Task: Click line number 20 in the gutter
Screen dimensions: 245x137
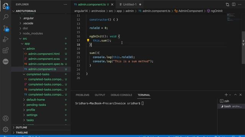Action: point(78,53)
